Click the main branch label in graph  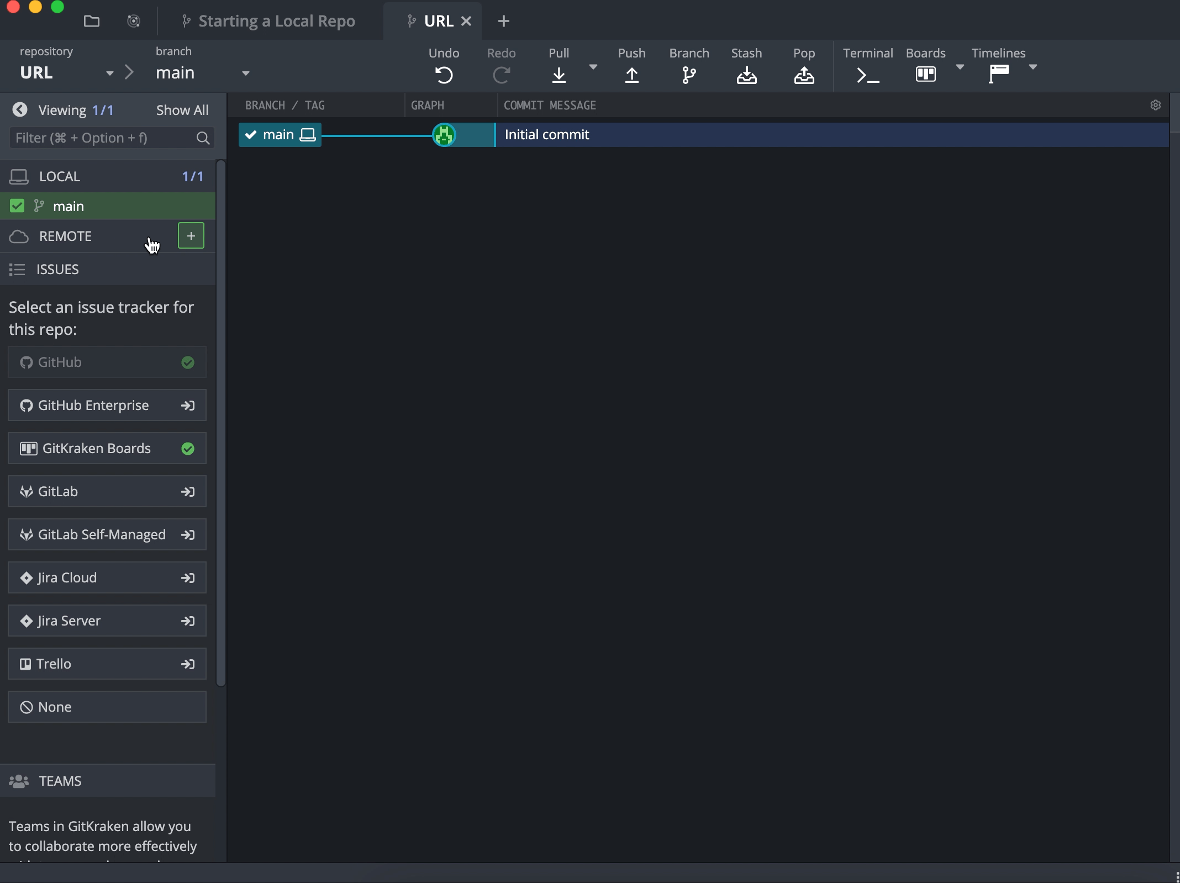click(x=280, y=135)
